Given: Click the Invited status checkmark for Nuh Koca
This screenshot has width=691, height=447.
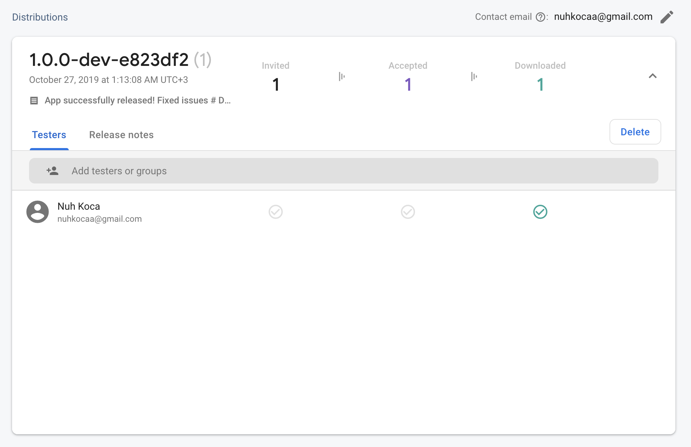Looking at the screenshot, I should click(x=276, y=212).
